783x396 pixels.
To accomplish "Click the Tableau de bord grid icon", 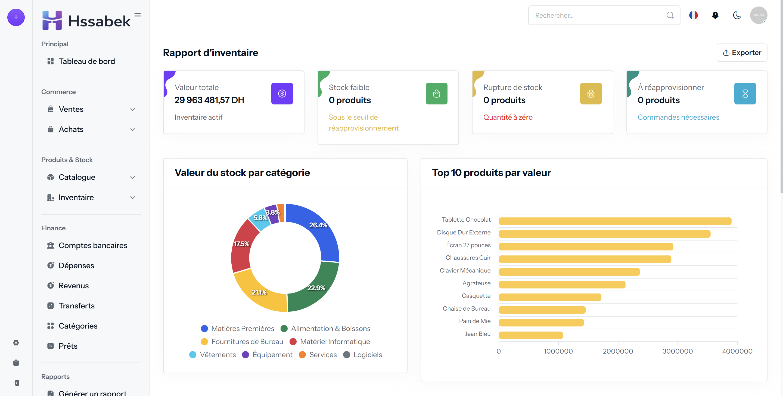I will 51,61.
